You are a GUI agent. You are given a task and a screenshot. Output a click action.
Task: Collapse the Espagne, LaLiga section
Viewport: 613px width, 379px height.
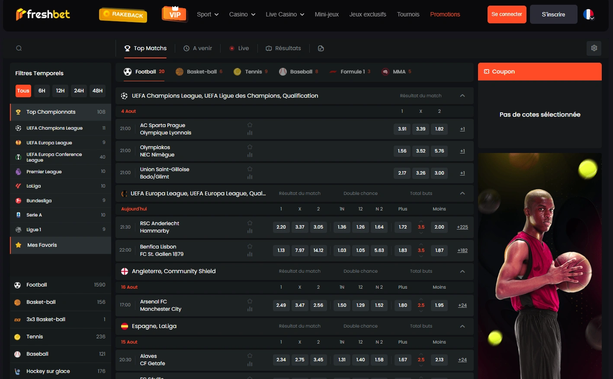pos(462,326)
